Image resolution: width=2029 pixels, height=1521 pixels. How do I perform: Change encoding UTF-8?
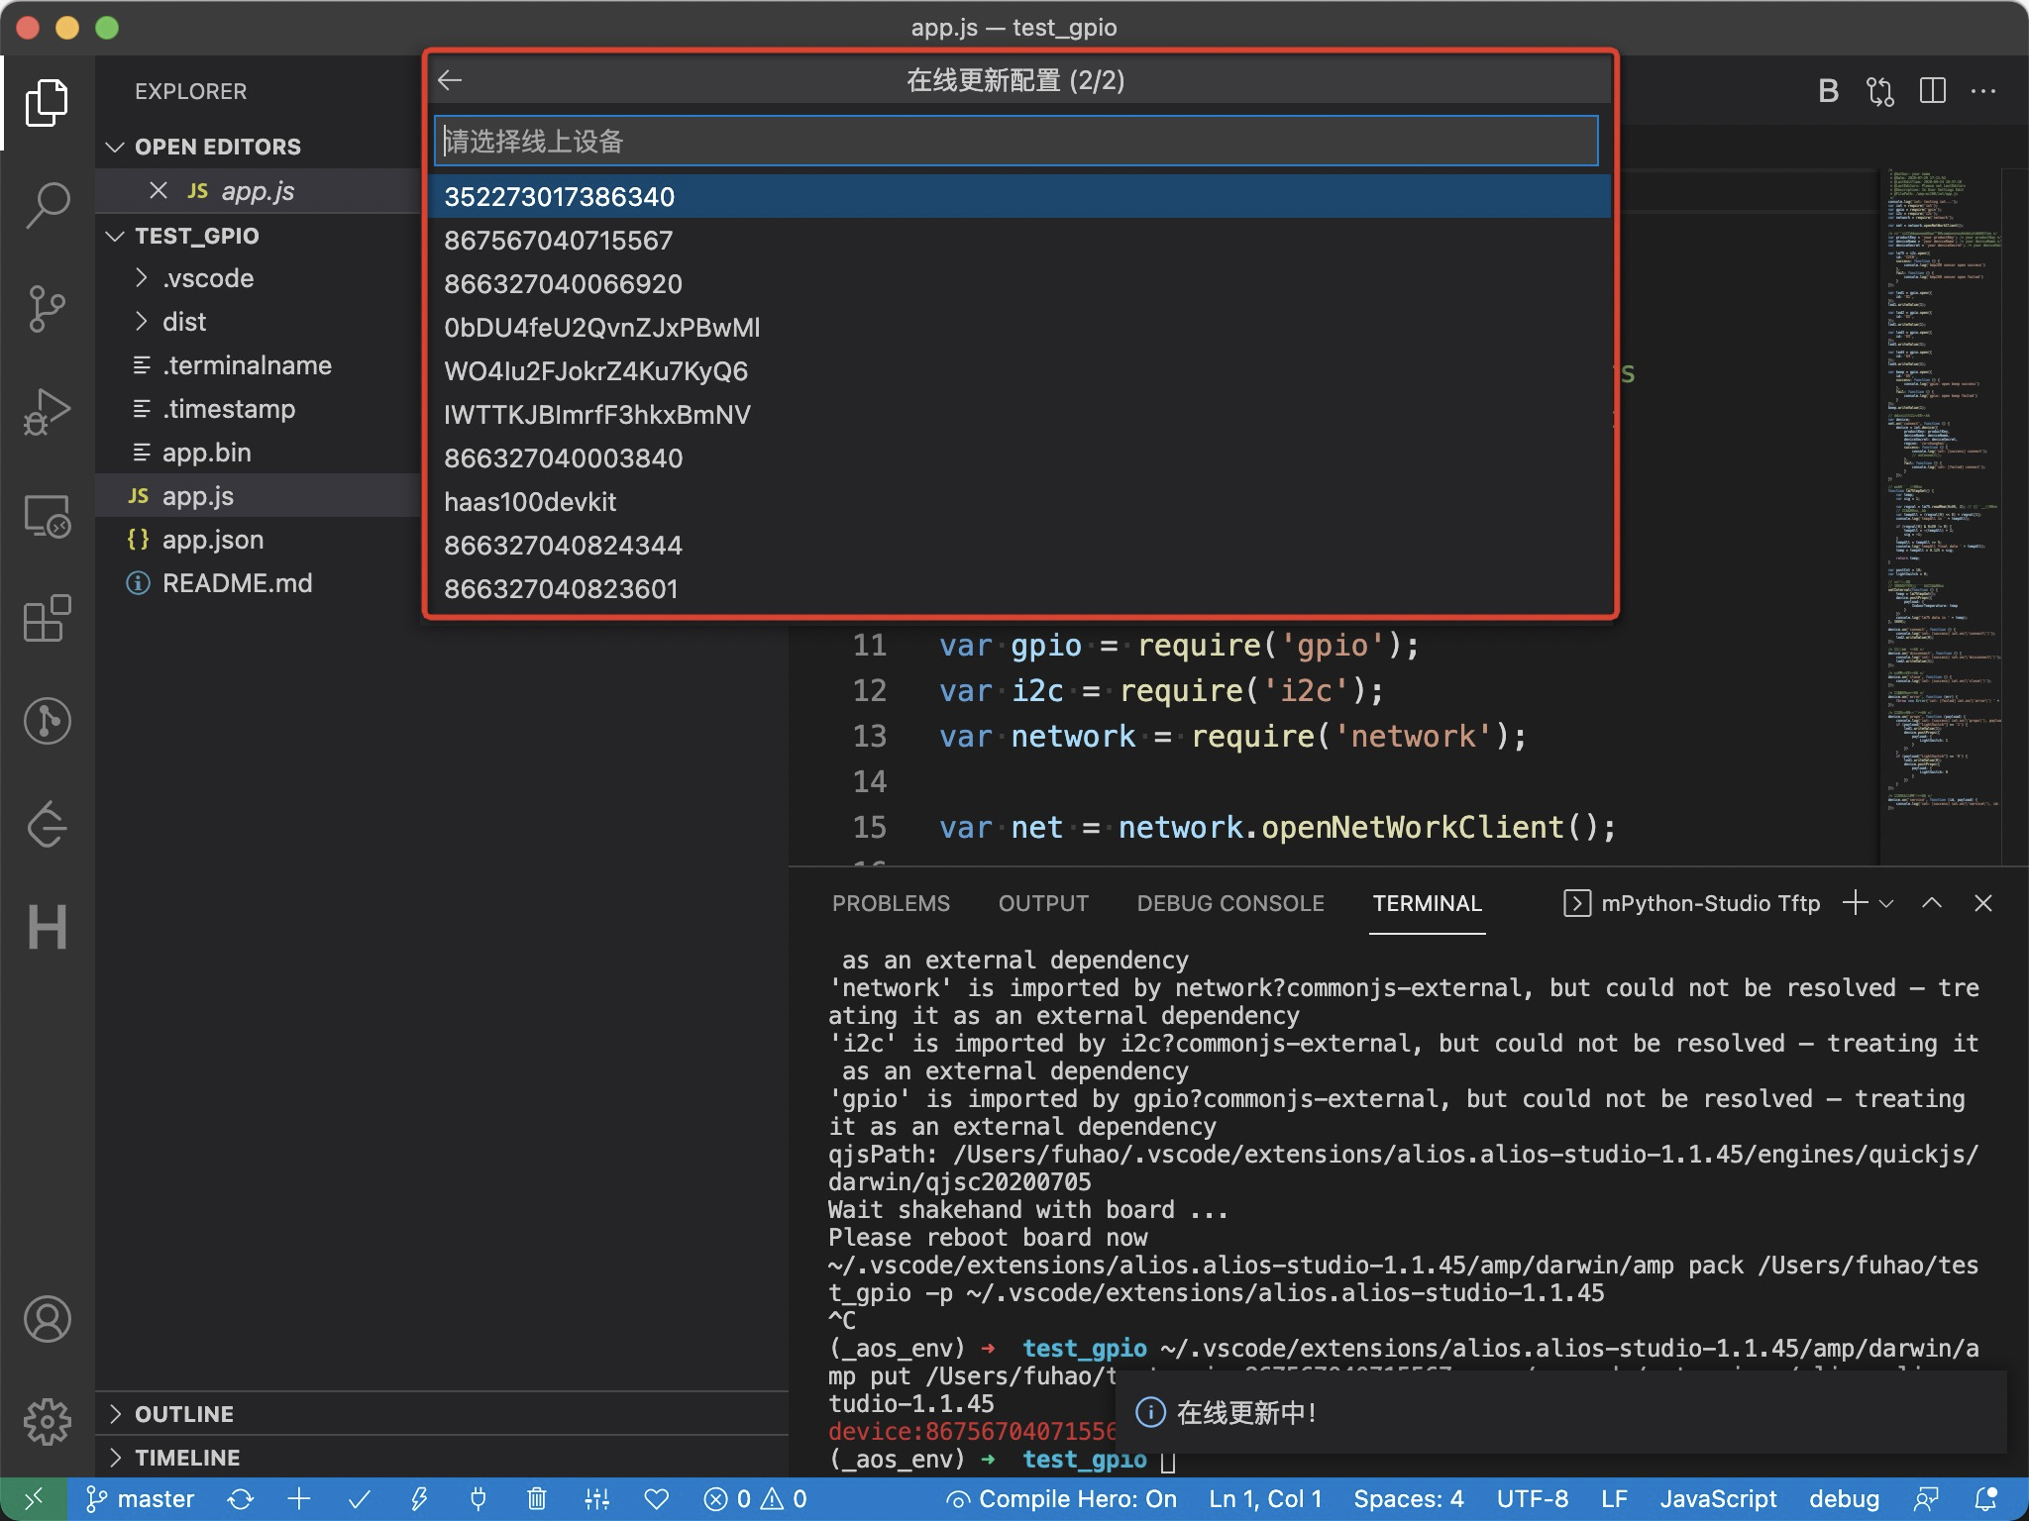(x=1532, y=1499)
